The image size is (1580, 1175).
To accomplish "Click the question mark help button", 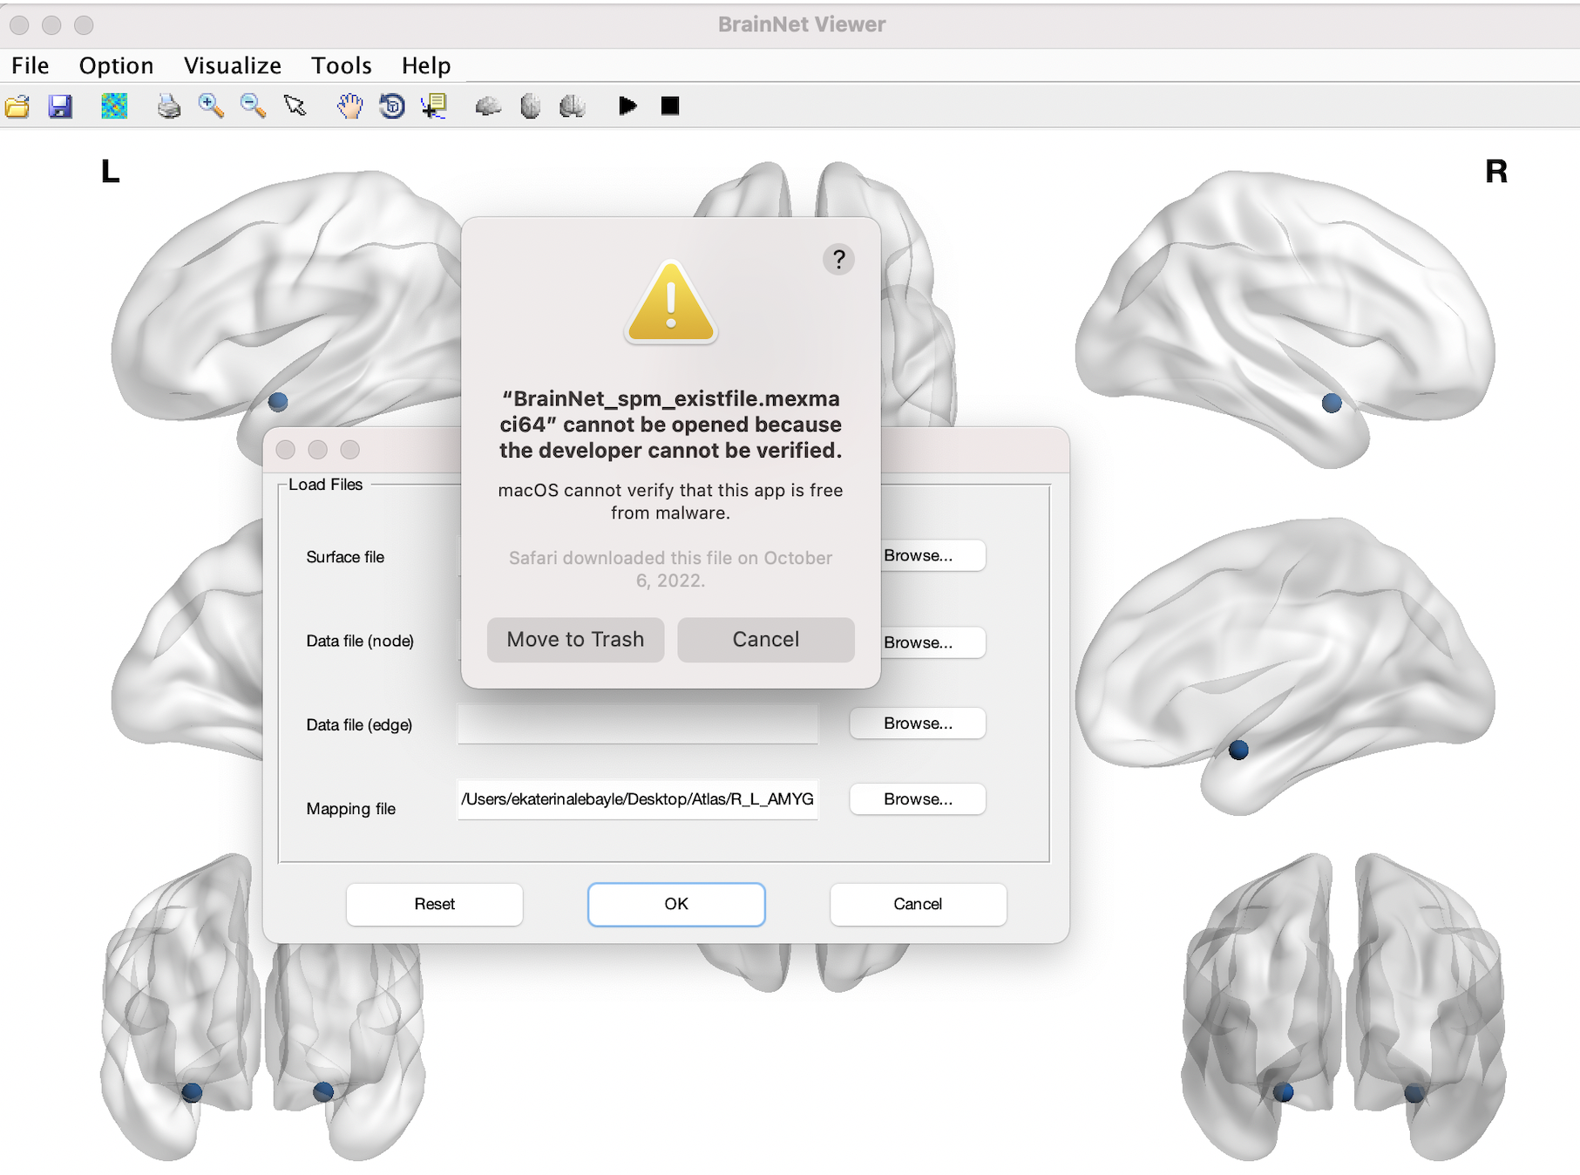I will tap(838, 259).
